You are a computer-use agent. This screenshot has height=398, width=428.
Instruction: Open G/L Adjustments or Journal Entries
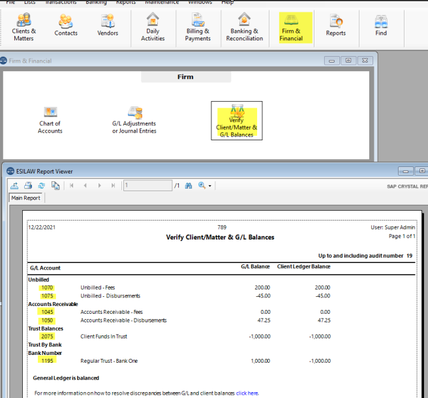click(x=134, y=121)
